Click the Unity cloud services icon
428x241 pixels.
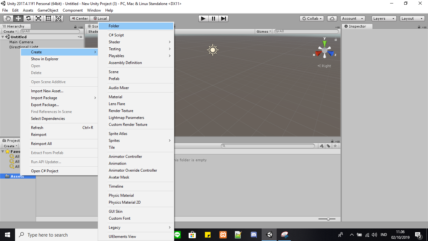332,18
